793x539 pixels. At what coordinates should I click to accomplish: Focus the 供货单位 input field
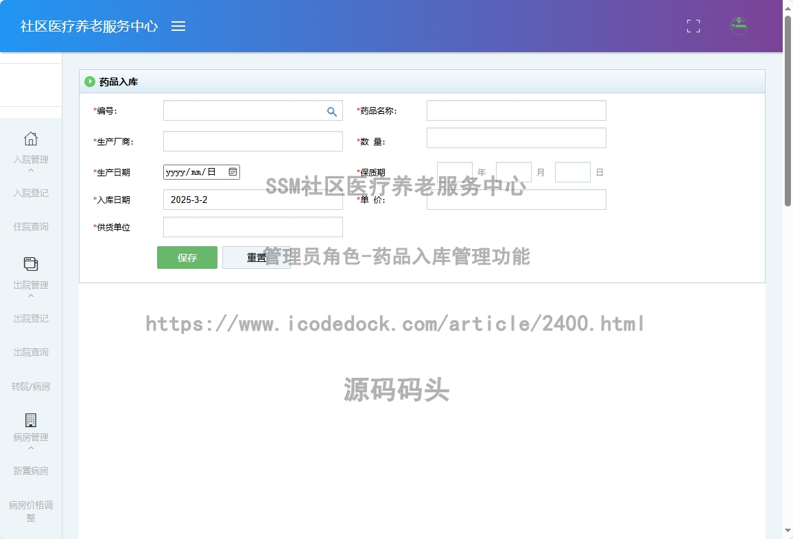click(253, 227)
